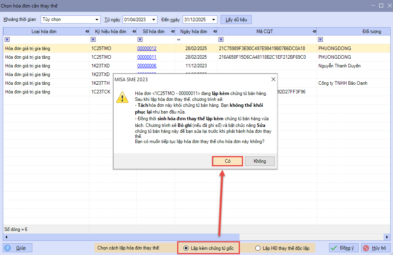The image size is (393, 255).
Task: Open the Đến ngày date picker
Action: 213,19
